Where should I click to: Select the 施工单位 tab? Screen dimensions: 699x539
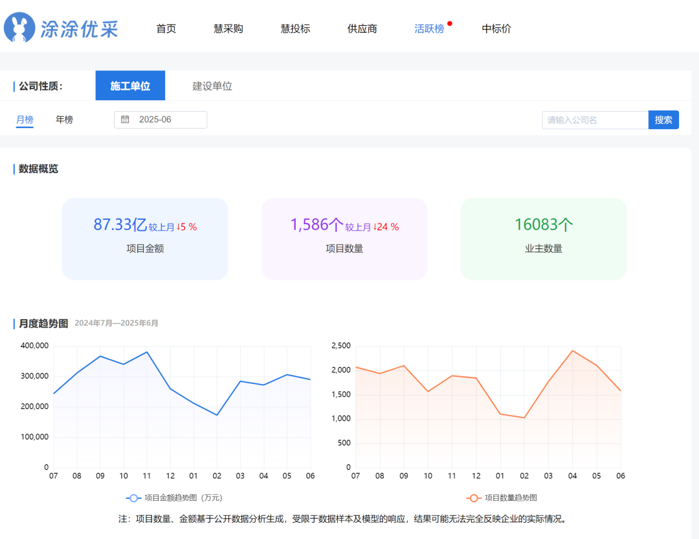(130, 86)
